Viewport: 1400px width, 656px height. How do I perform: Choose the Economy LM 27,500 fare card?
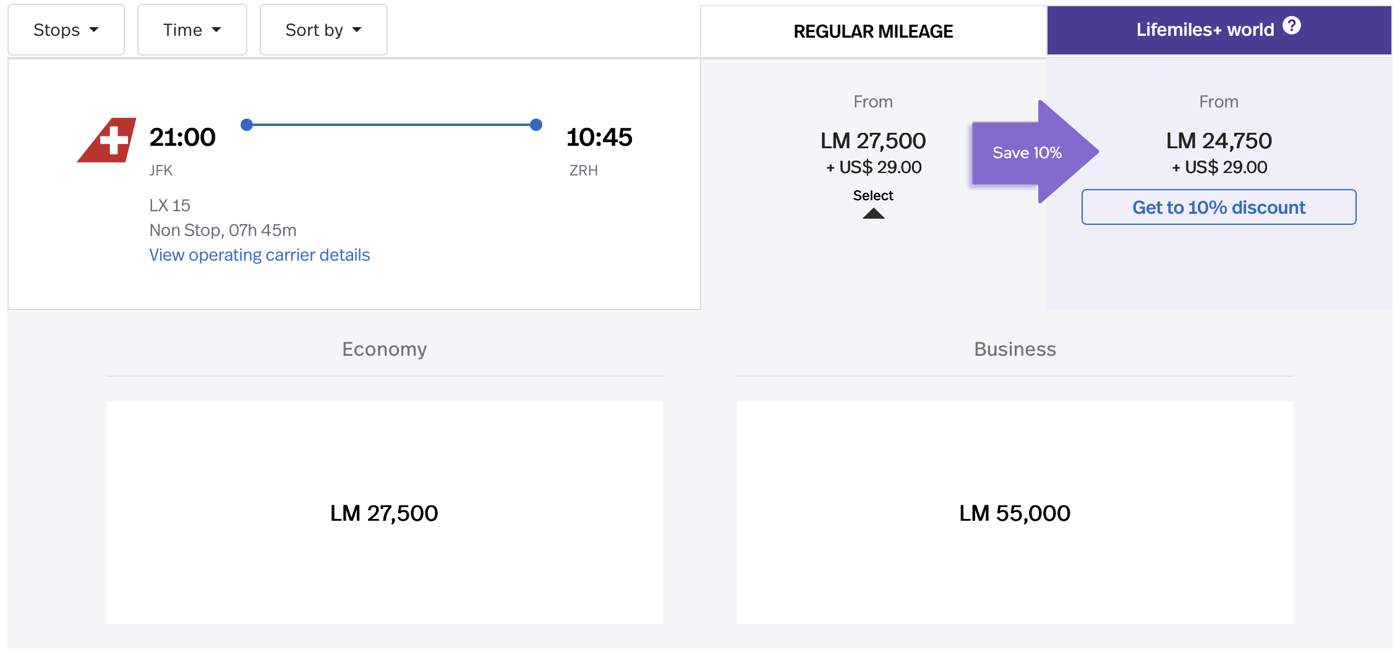384,513
